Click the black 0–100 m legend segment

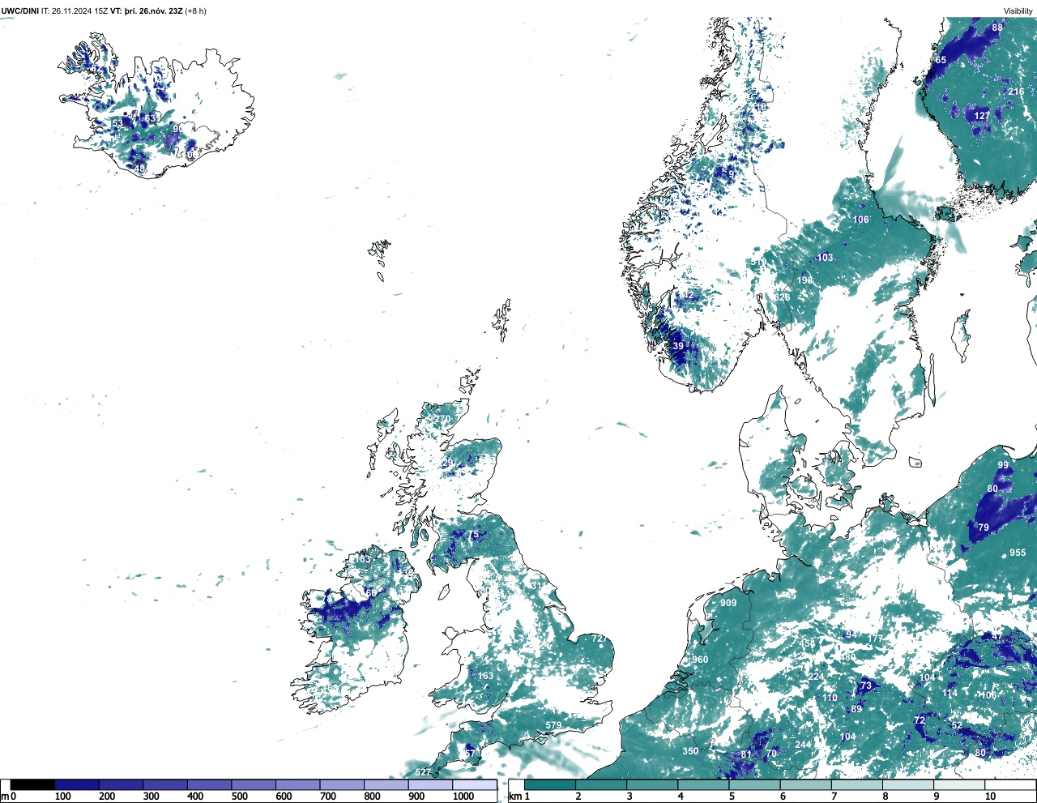[32, 785]
